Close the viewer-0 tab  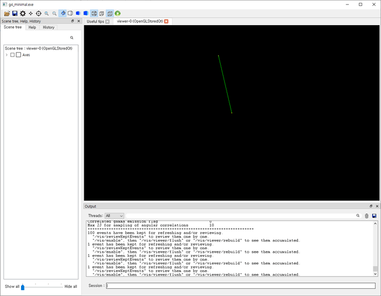tap(166, 22)
